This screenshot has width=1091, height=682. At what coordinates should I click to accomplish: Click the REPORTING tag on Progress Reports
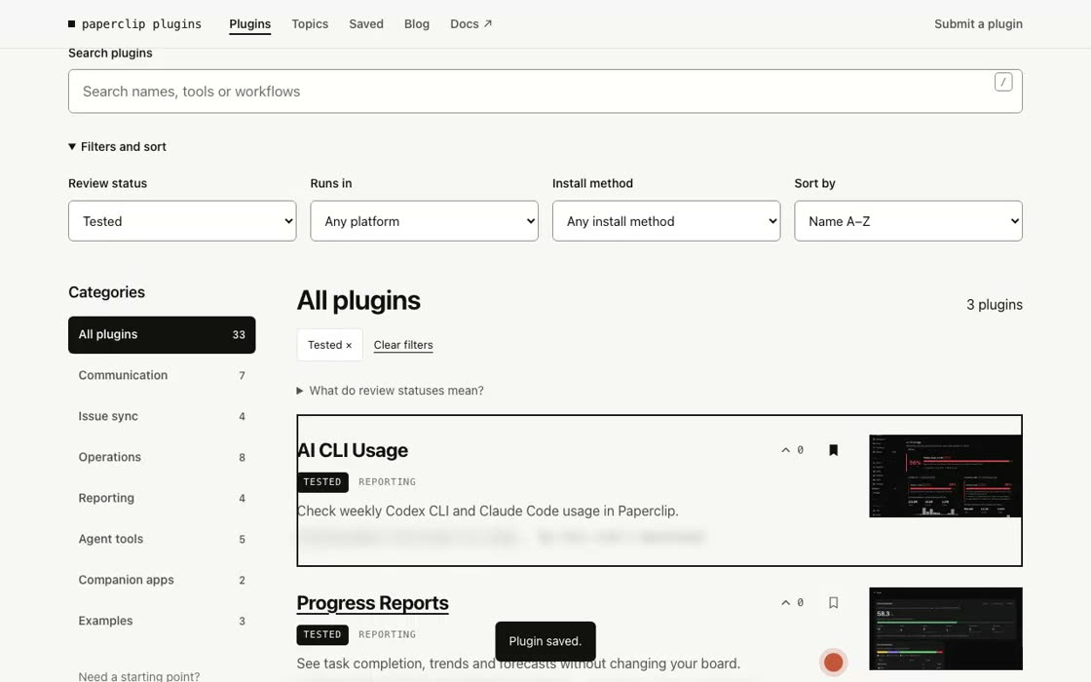pos(387,634)
